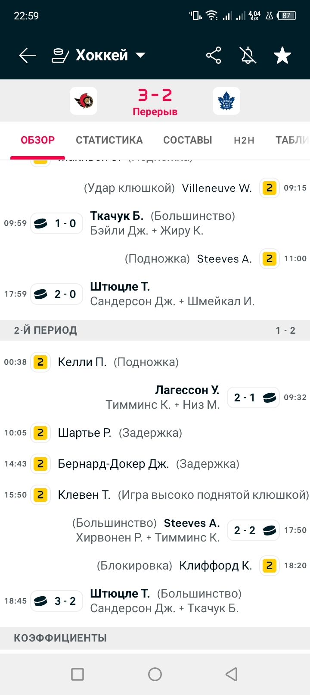The height and width of the screenshot is (695, 310).
Task: Toggle the notification bell for this match
Action: [x=248, y=55]
